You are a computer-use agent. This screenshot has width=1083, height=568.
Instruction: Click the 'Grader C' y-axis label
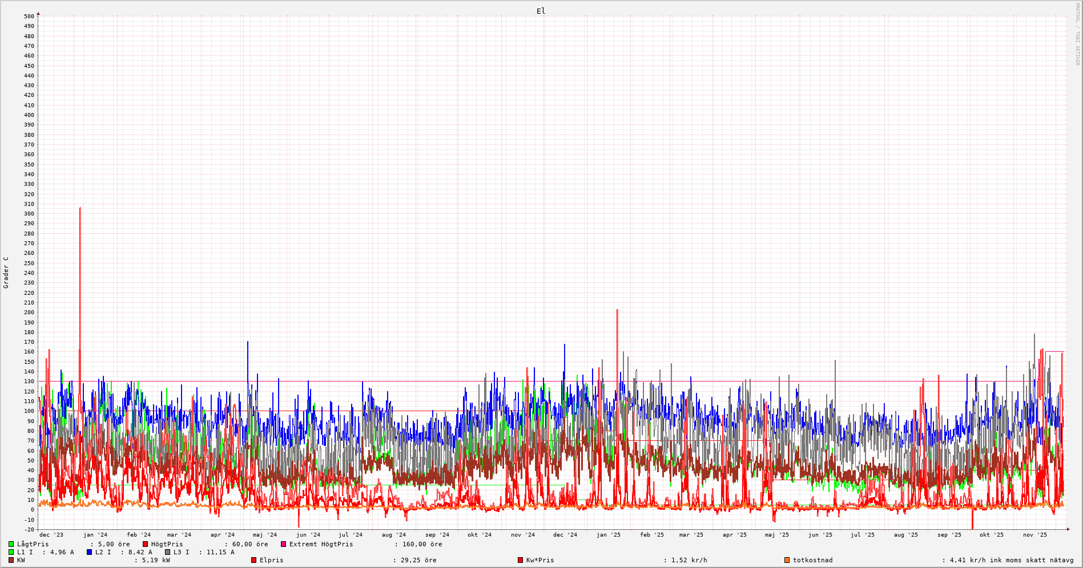6,273
